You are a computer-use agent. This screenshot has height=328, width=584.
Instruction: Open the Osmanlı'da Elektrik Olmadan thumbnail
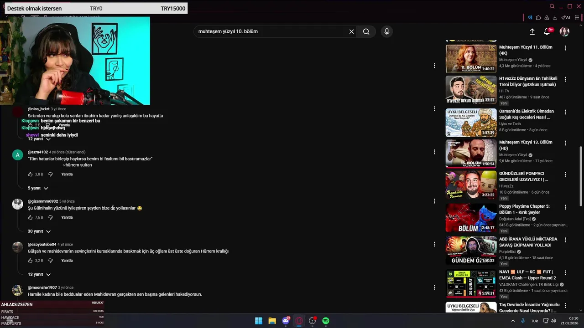click(x=471, y=123)
